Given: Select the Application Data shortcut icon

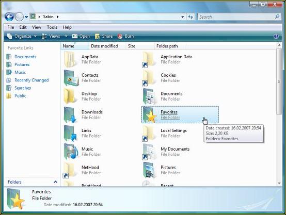Looking at the screenshot, I should click(x=149, y=60).
